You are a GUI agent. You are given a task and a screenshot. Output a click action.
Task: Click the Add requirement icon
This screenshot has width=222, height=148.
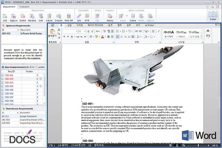tap(5, 16)
